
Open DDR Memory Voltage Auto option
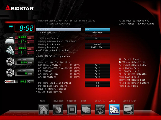click(x=97, y=65)
